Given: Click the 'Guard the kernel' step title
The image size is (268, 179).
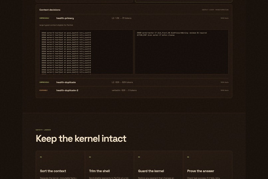Looking at the screenshot, I should [151, 171].
